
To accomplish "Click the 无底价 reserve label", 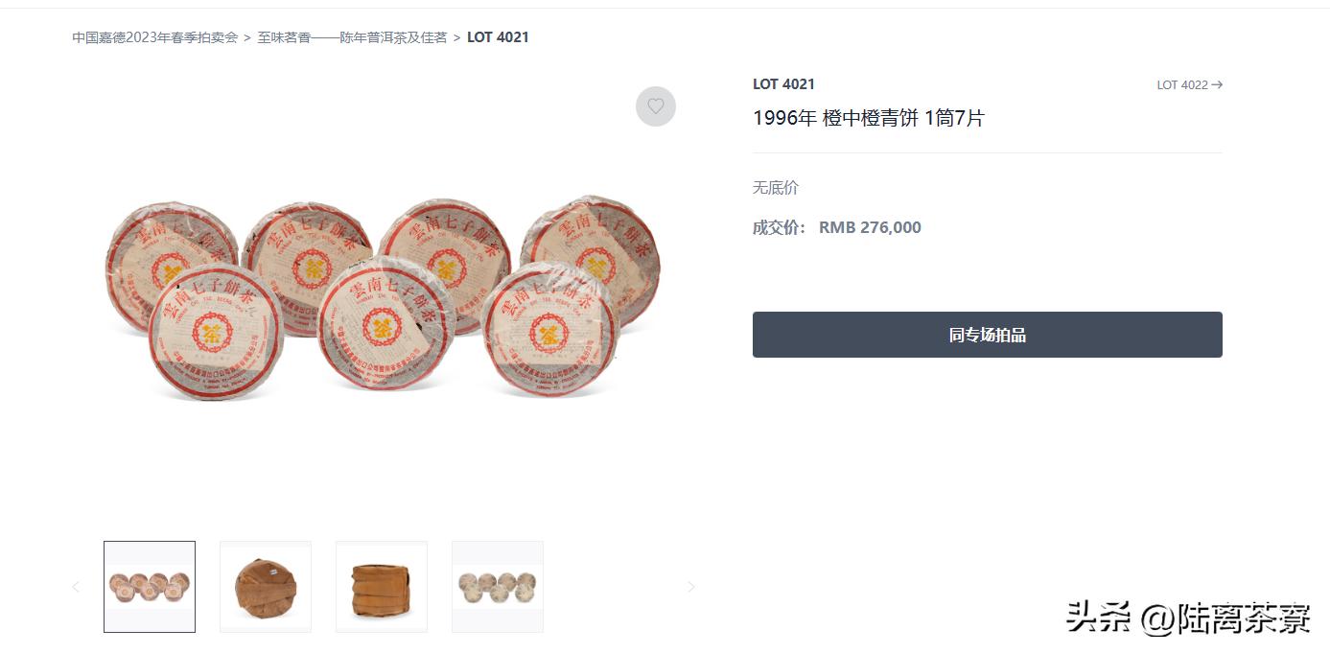I will click(x=776, y=188).
